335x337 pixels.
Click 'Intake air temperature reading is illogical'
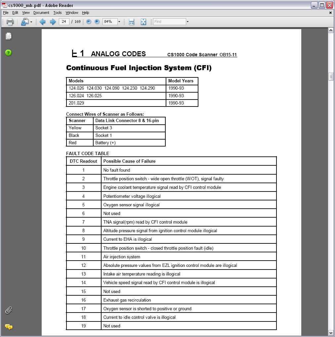click(x=142, y=274)
